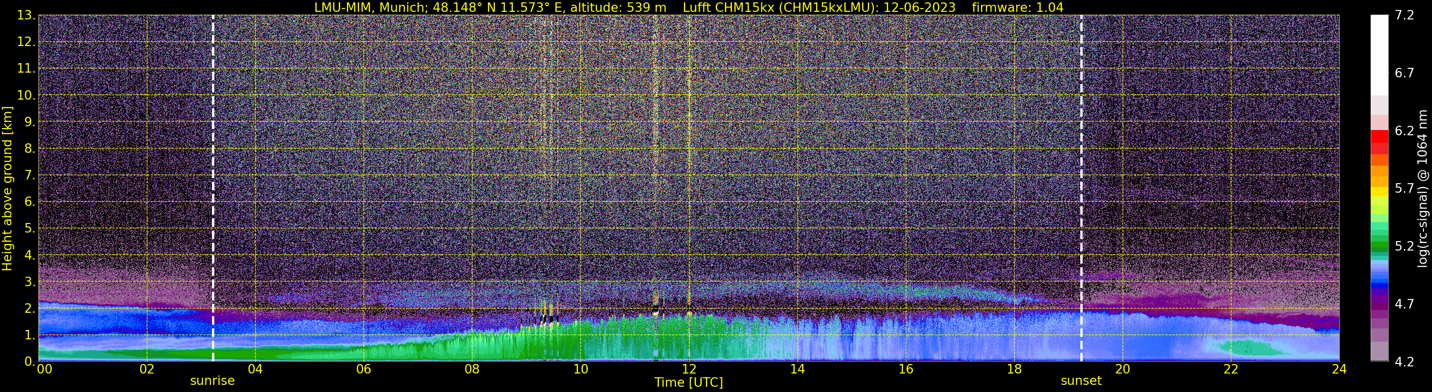Click the white top segment of the colorbar
Screen dimensions: 1432x392
coord(1379,56)
